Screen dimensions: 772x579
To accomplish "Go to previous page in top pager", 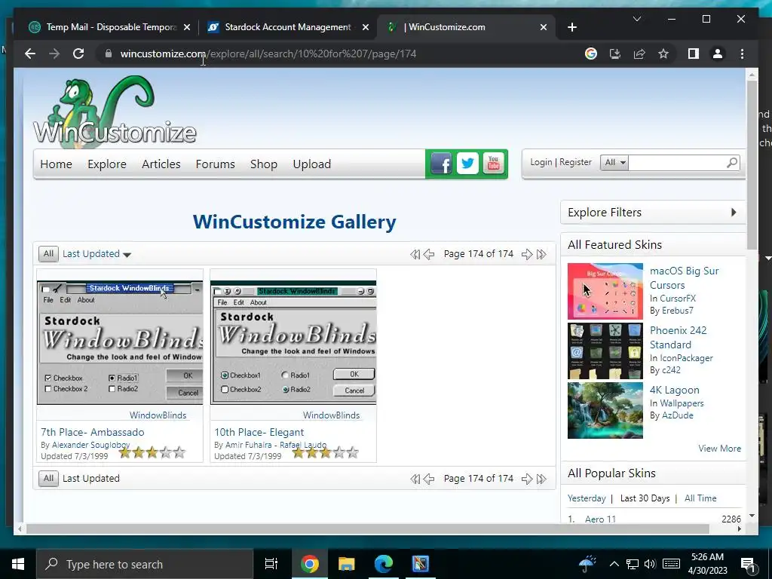I will click(429, 254).
